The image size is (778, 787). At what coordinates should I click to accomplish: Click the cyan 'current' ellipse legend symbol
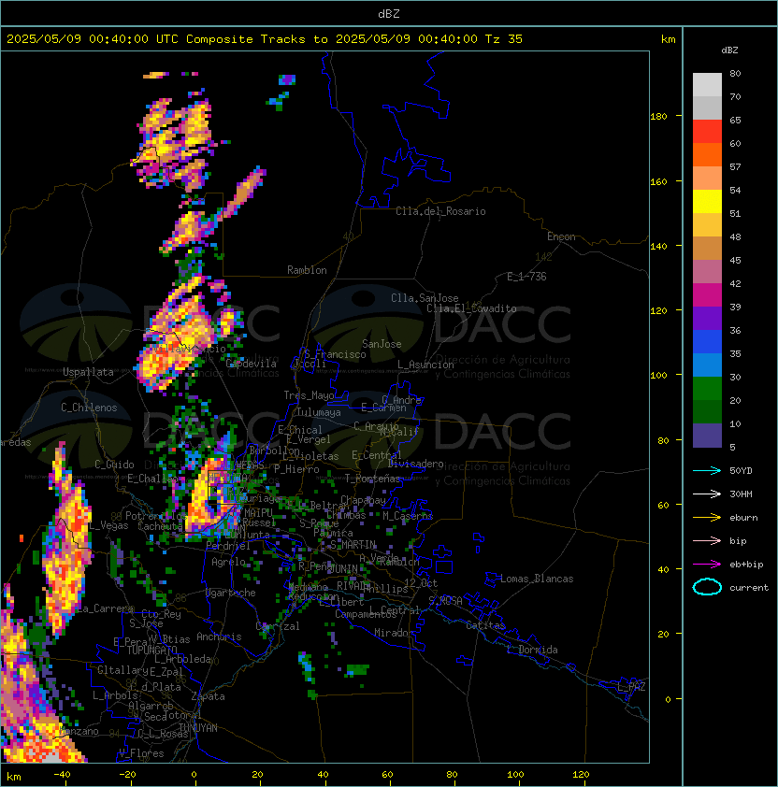click(707, 587)
